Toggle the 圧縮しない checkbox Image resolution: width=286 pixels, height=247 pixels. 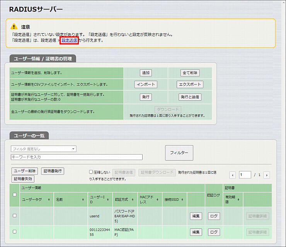coord(91,172)
